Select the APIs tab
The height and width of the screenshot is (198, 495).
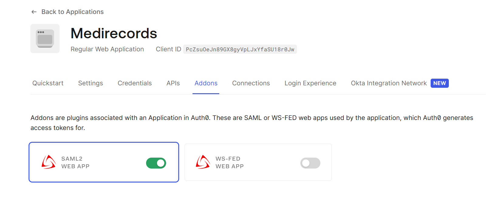pos(173,83)
